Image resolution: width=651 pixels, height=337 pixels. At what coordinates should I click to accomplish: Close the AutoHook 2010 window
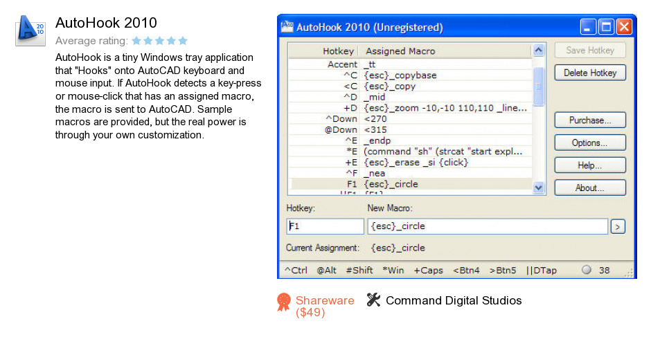624,27
